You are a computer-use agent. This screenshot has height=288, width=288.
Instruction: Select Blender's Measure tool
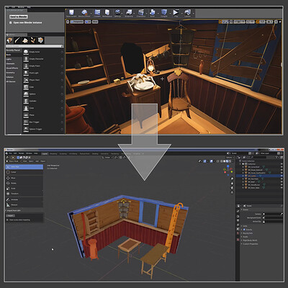click(x=24, y=205)
